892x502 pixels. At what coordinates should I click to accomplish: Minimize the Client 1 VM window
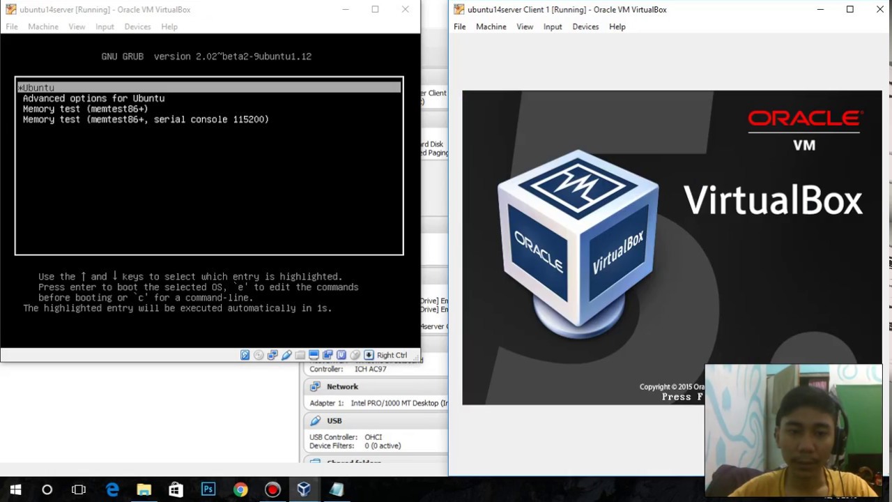point(820,10)
